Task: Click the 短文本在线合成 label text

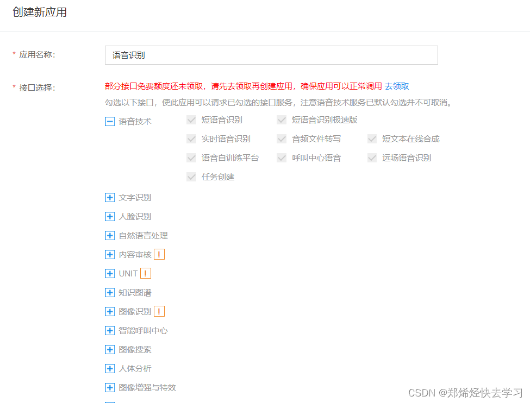Action: [411, 139]
